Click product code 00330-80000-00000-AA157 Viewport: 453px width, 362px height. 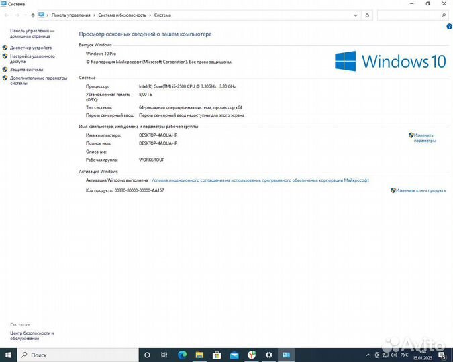coord(139,190)
